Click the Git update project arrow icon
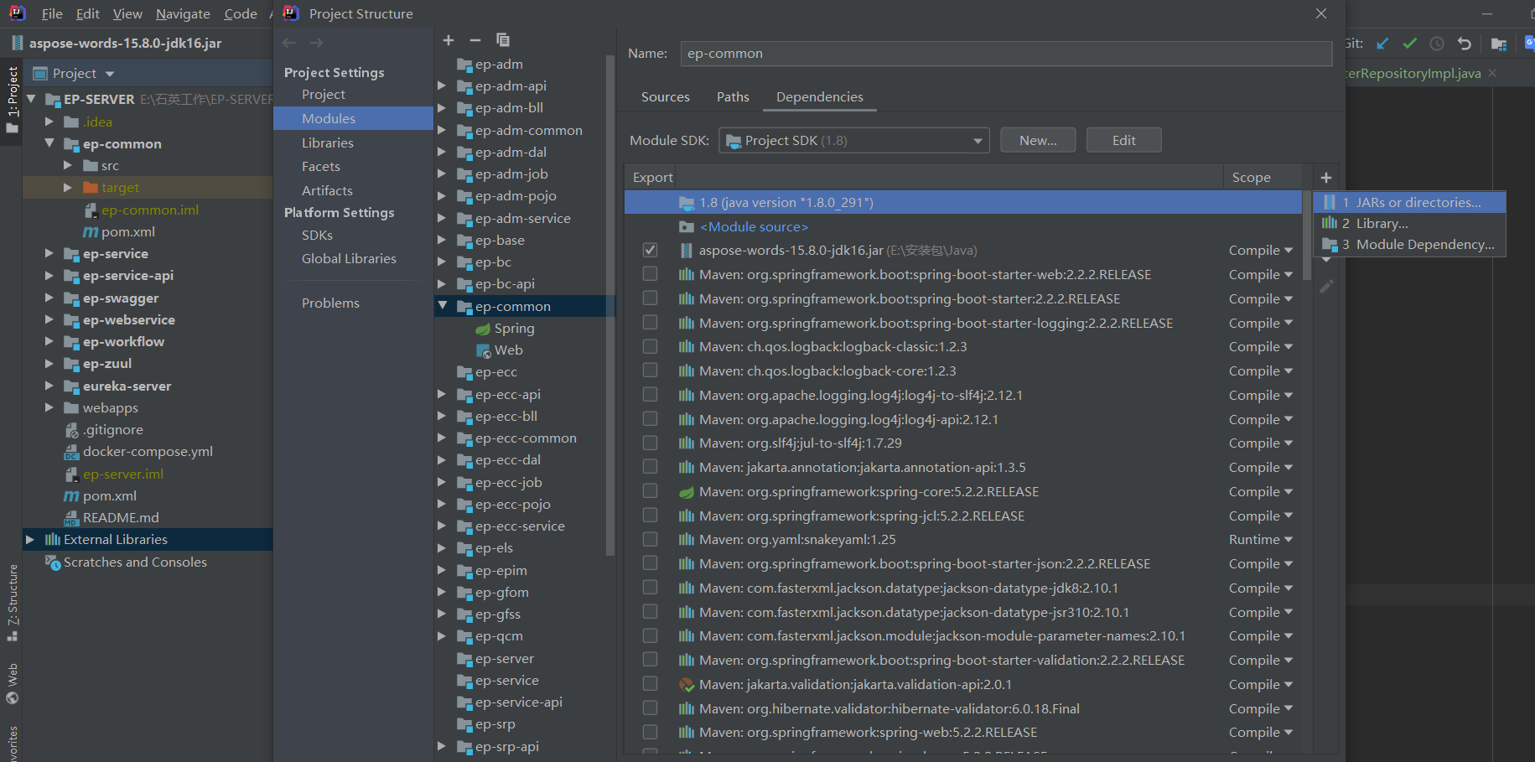This screenshot has height=762, width=1535. (1382, 44)
